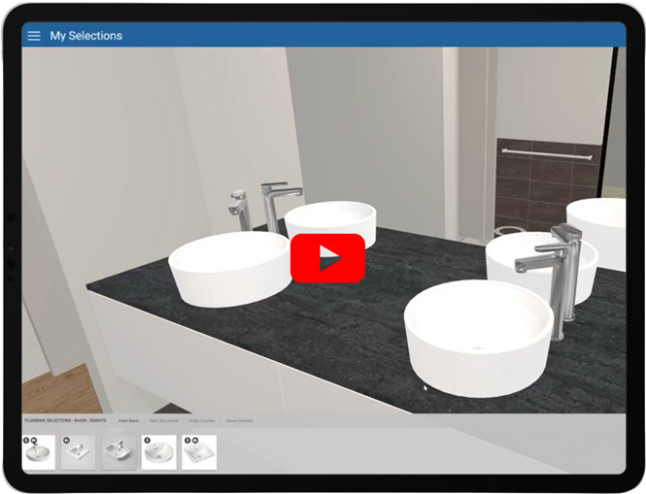This screenshot has height=494, width=646.
Task: Select the Inset Basin tab
Action: point(129,420)
